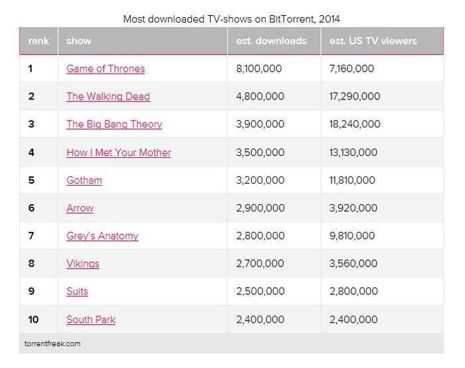Click the South Park link
Screen dimensions: 465x368
tap(91, 319)
